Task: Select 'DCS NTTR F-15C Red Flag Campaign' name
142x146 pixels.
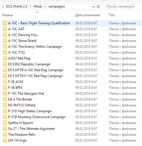Action: (35, 76)
